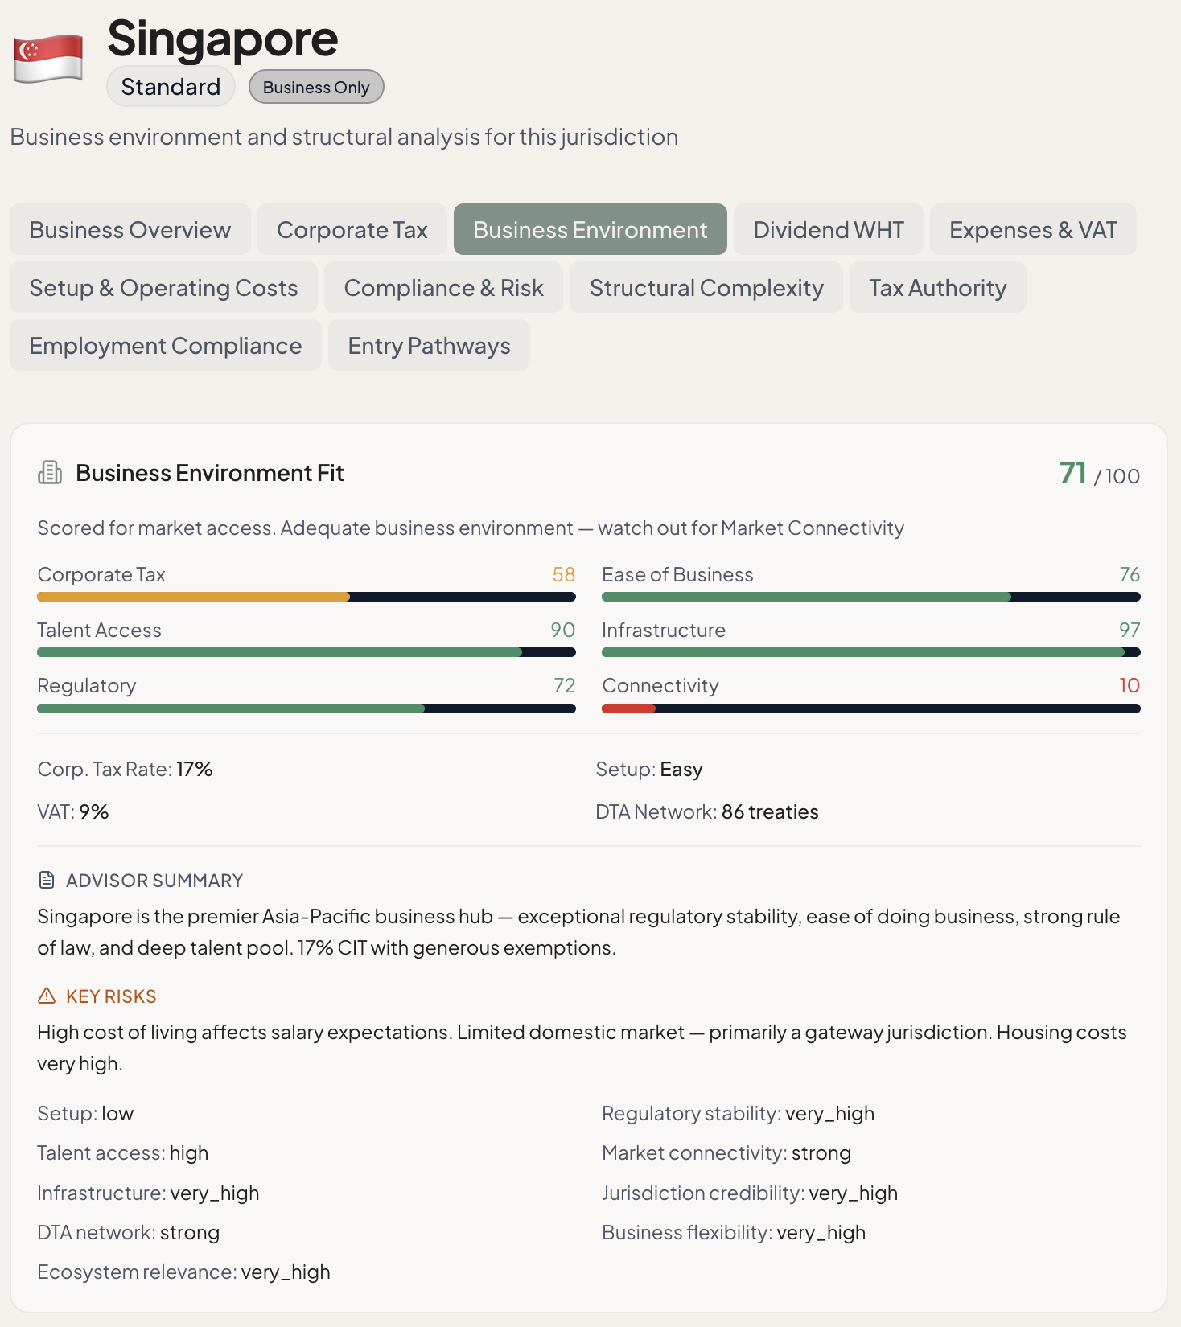Open the Business Overview tab

(130, 230)
